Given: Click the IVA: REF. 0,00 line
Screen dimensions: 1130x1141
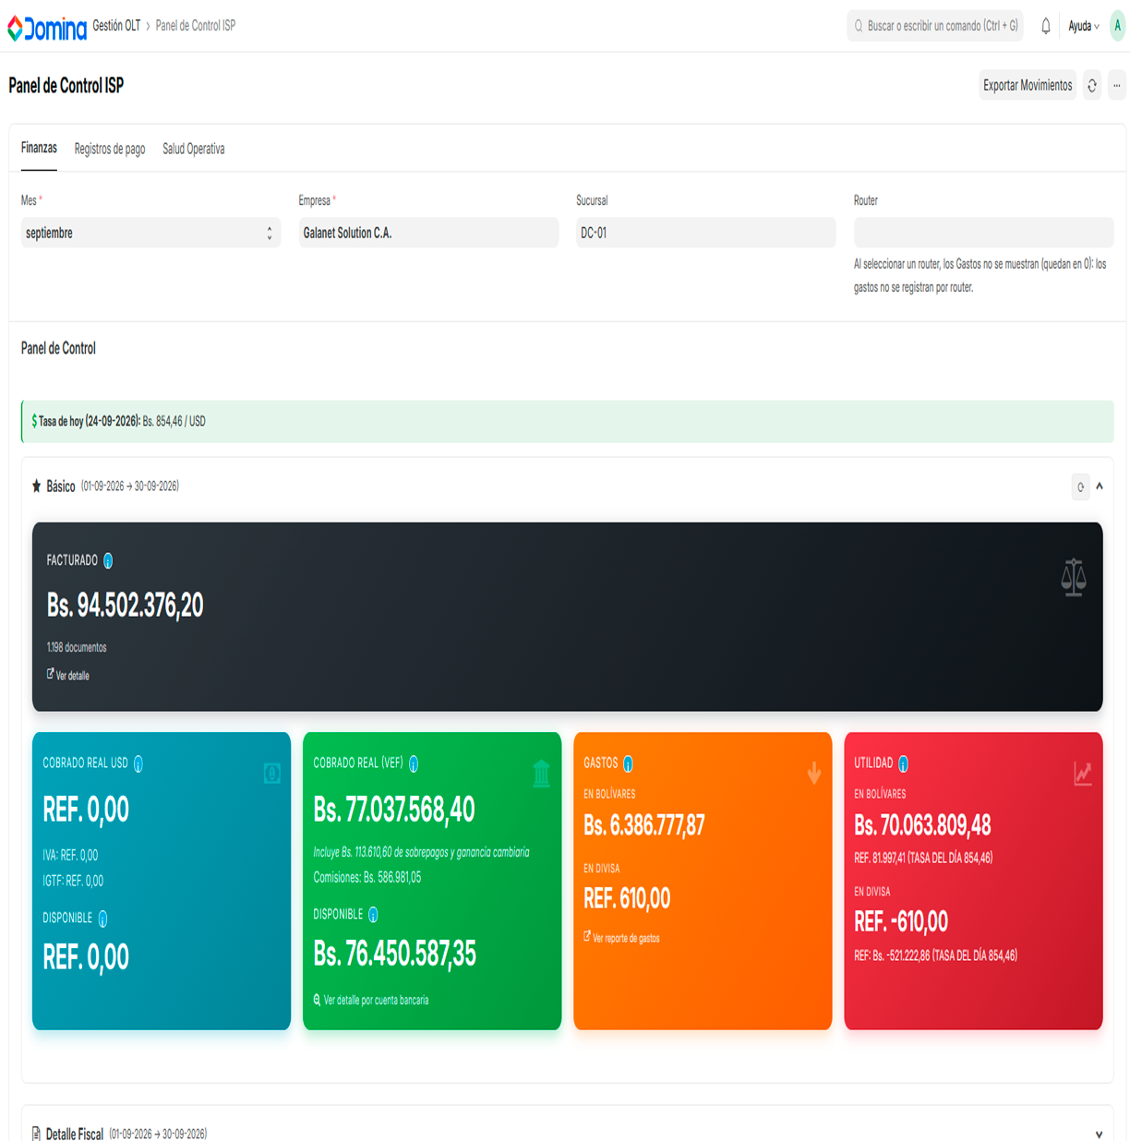Looking at the screenshot, I should tap(70, 856).
